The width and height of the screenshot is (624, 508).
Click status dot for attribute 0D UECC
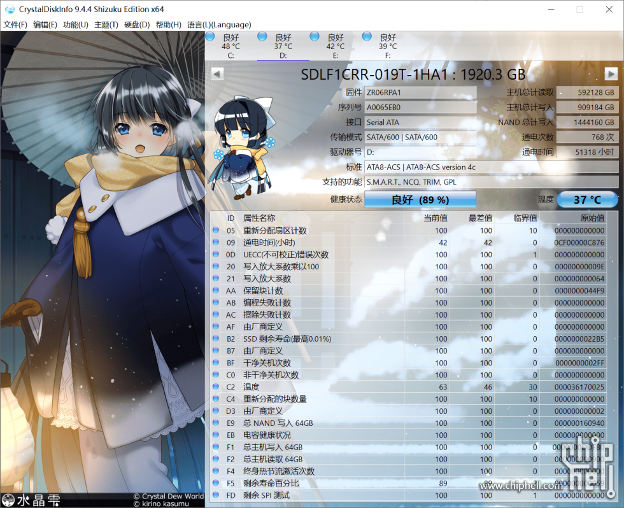[x=216, y=254]
